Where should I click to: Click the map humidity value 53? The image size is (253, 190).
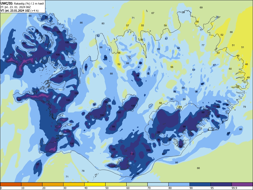(218, 53)
